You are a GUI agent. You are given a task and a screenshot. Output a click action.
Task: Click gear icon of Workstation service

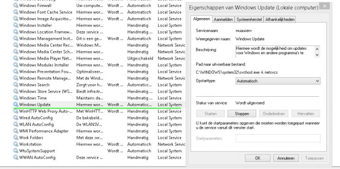(x=15, y=144)
